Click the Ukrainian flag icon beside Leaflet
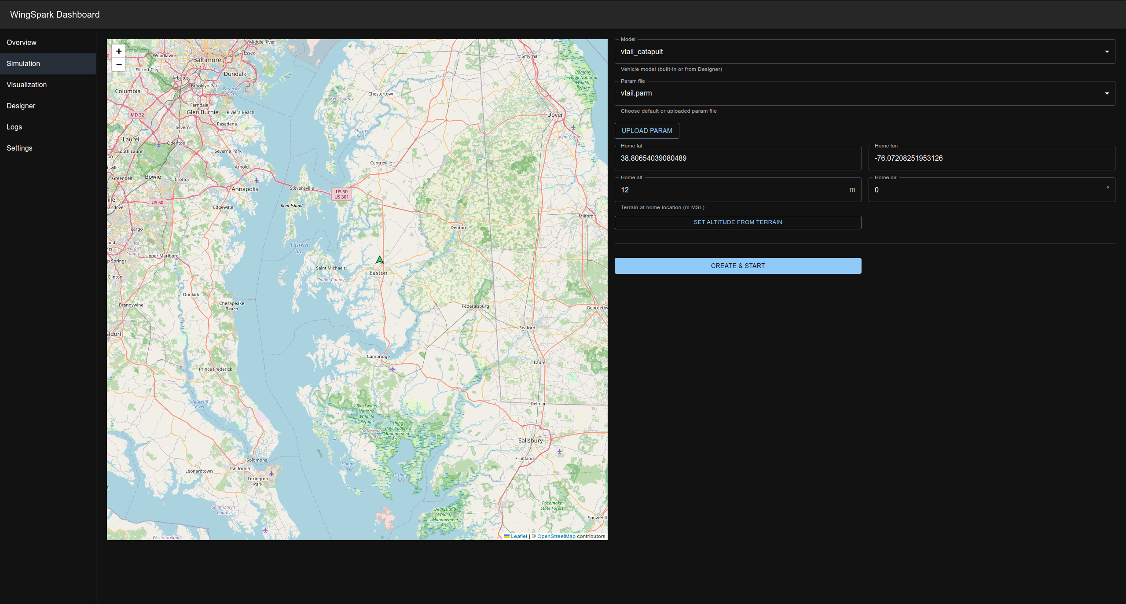 point(506,536)
